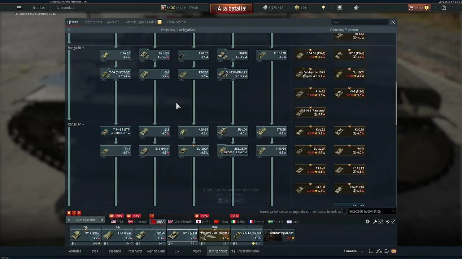
Task: Open the contacts people icon
Action: pyautogui.click(x=379, y=251)
